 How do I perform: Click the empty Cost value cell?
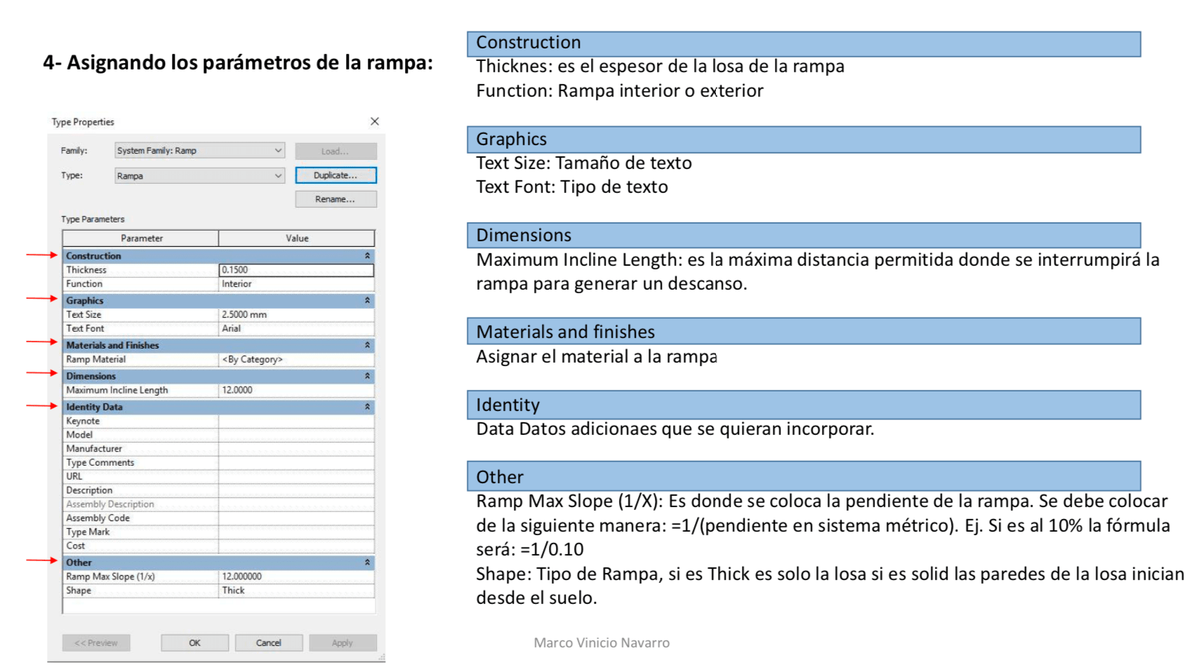pos(296,546)
